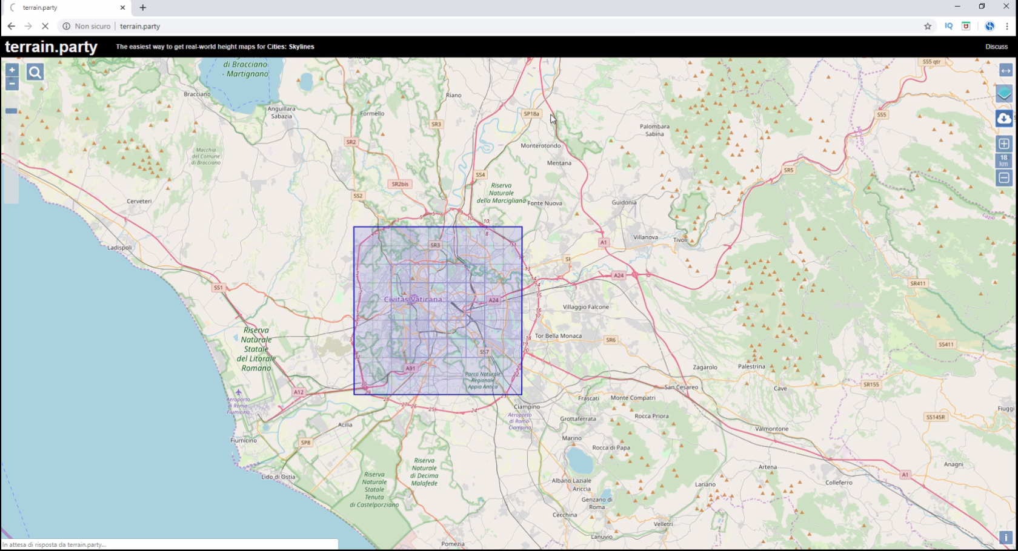Click the A12 motorway shield
Image resolution: width=1018 pixels, height=551 pixels.
(x=299, y=392)
